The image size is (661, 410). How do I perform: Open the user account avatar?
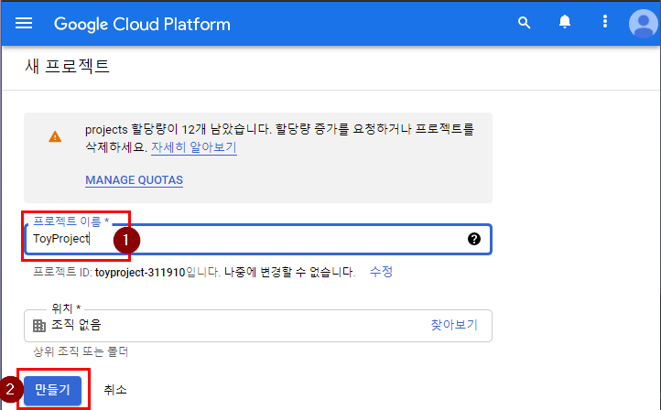(x=643, y=24)
